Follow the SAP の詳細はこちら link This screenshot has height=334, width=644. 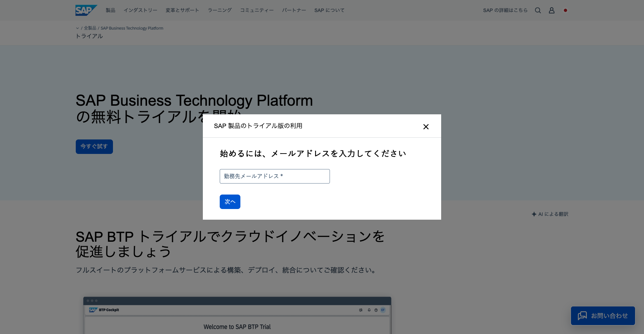pos(505,10)
